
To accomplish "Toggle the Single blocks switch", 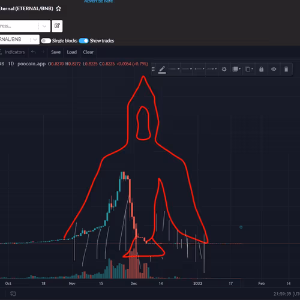I will 46,41.
